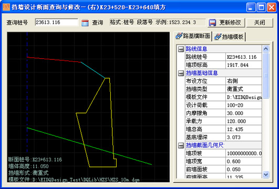
Task: Click the calendar query icon
Action: point(85,23)
